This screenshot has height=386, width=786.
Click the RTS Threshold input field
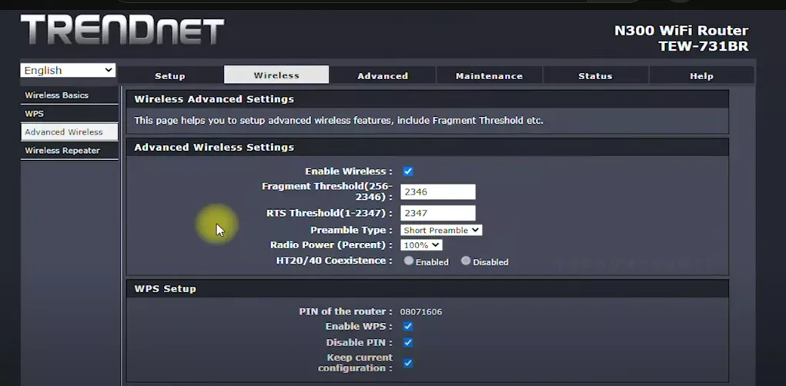pyautogui.click(x=437, y=213)
